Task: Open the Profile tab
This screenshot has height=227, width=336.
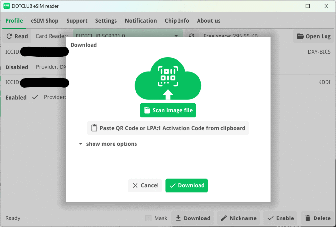Action: click(14, 21)
